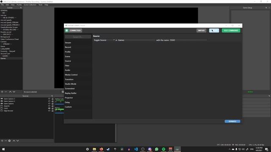Open the Profile menu in OBS
Viewport: 271px width, 152px height.
point(19,5)
